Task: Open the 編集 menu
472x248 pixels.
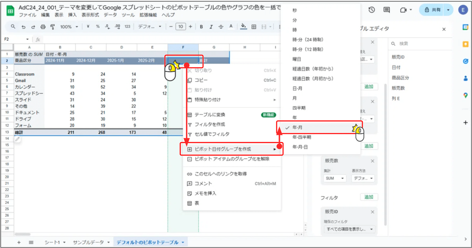Action: (46, 15)
